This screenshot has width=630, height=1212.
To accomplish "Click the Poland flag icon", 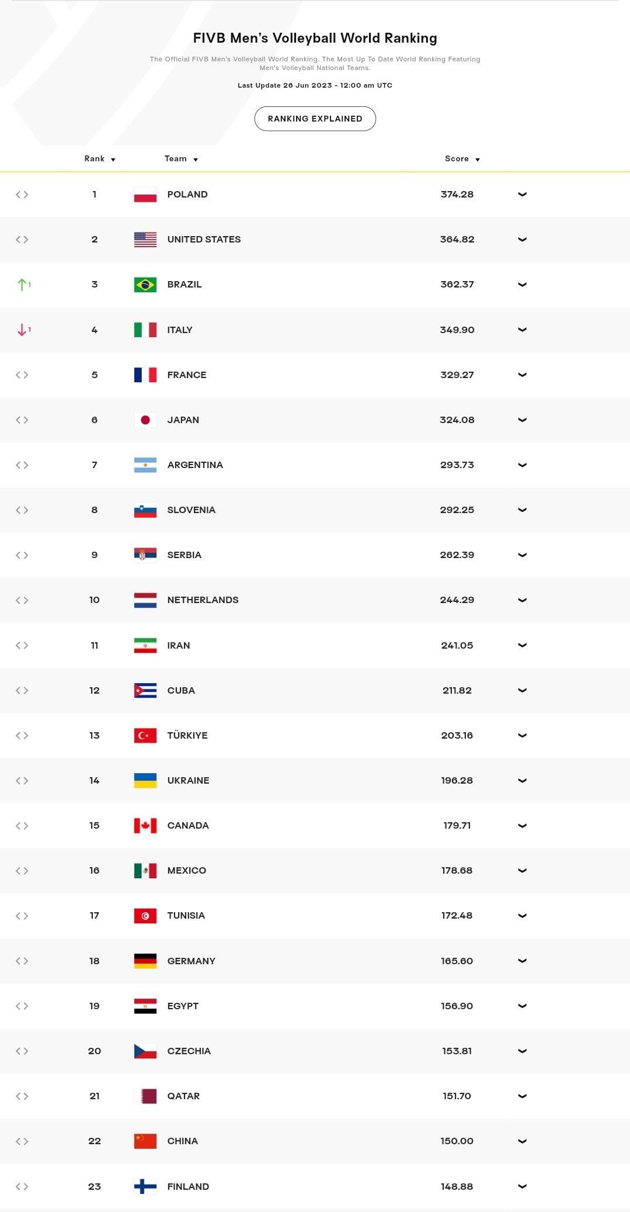I will tap(145, 195).
